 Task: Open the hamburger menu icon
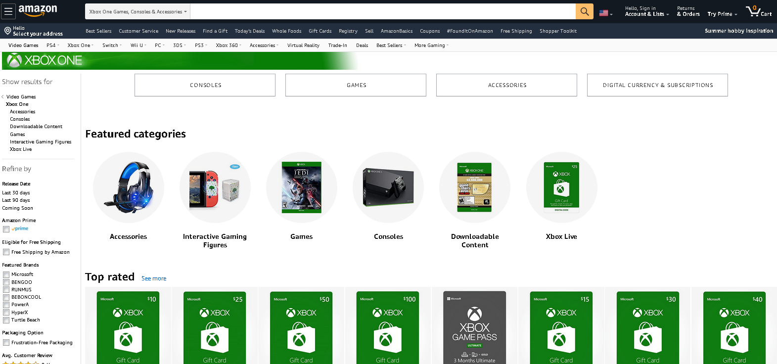[x=8, y=11]
